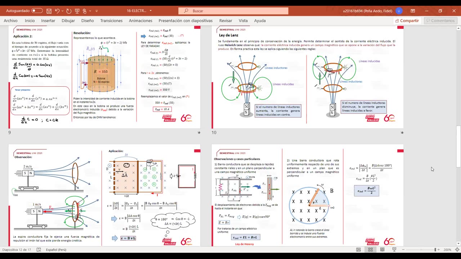
Task: Click the touch/mouse mode icon
Action: click(85, 11)
